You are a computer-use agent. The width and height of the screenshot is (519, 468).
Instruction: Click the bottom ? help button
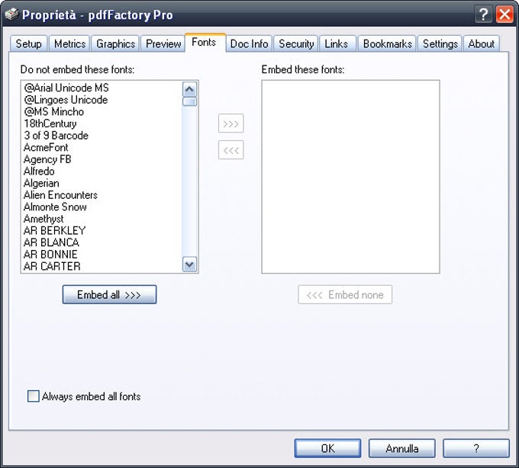click(x=476, y=448)
